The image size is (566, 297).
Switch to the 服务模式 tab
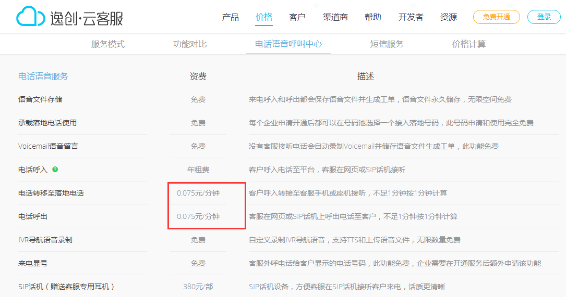107,44
